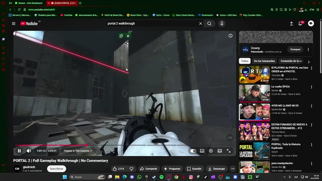The image size is (322, 181).
Task: Click the Preguntar button
Action: pos(172,169)
